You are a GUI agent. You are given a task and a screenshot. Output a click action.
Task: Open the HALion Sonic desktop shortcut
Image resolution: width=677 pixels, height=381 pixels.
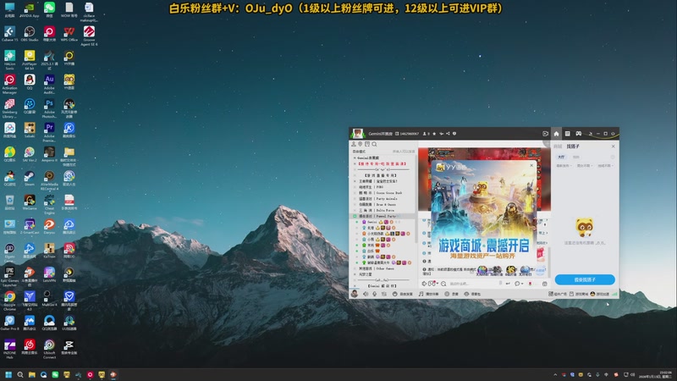tap(9, 59)
